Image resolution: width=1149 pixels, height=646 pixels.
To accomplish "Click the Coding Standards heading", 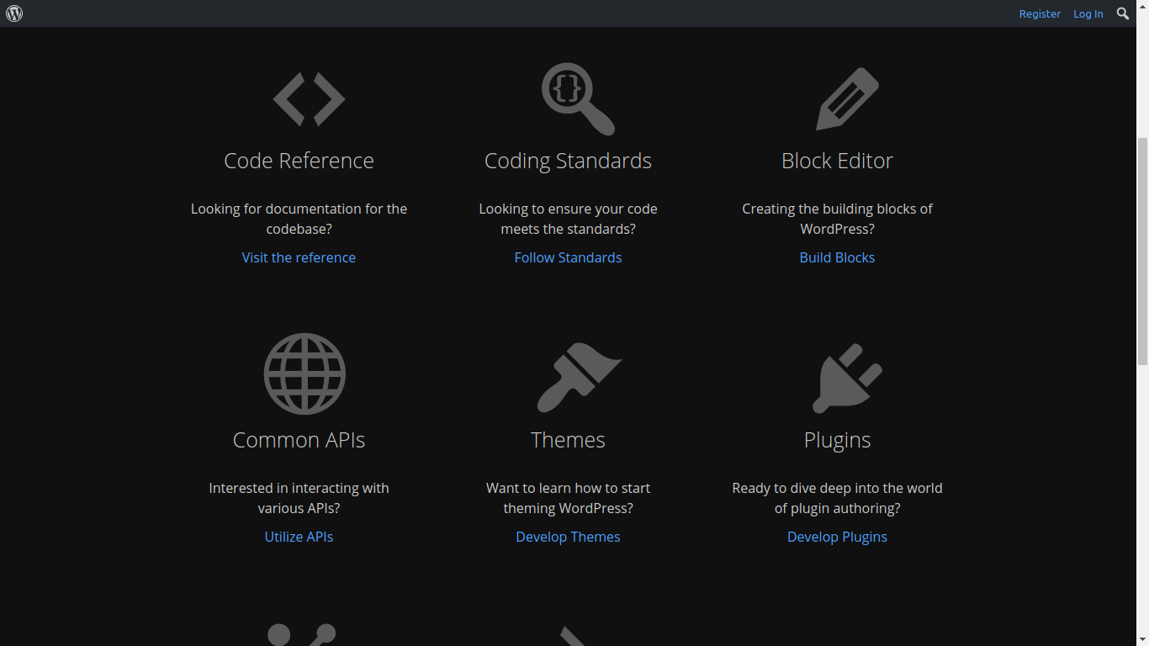I will tap(568, 161).
